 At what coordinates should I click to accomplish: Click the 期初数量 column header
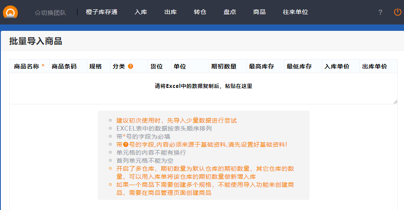(x=224, y=66)
